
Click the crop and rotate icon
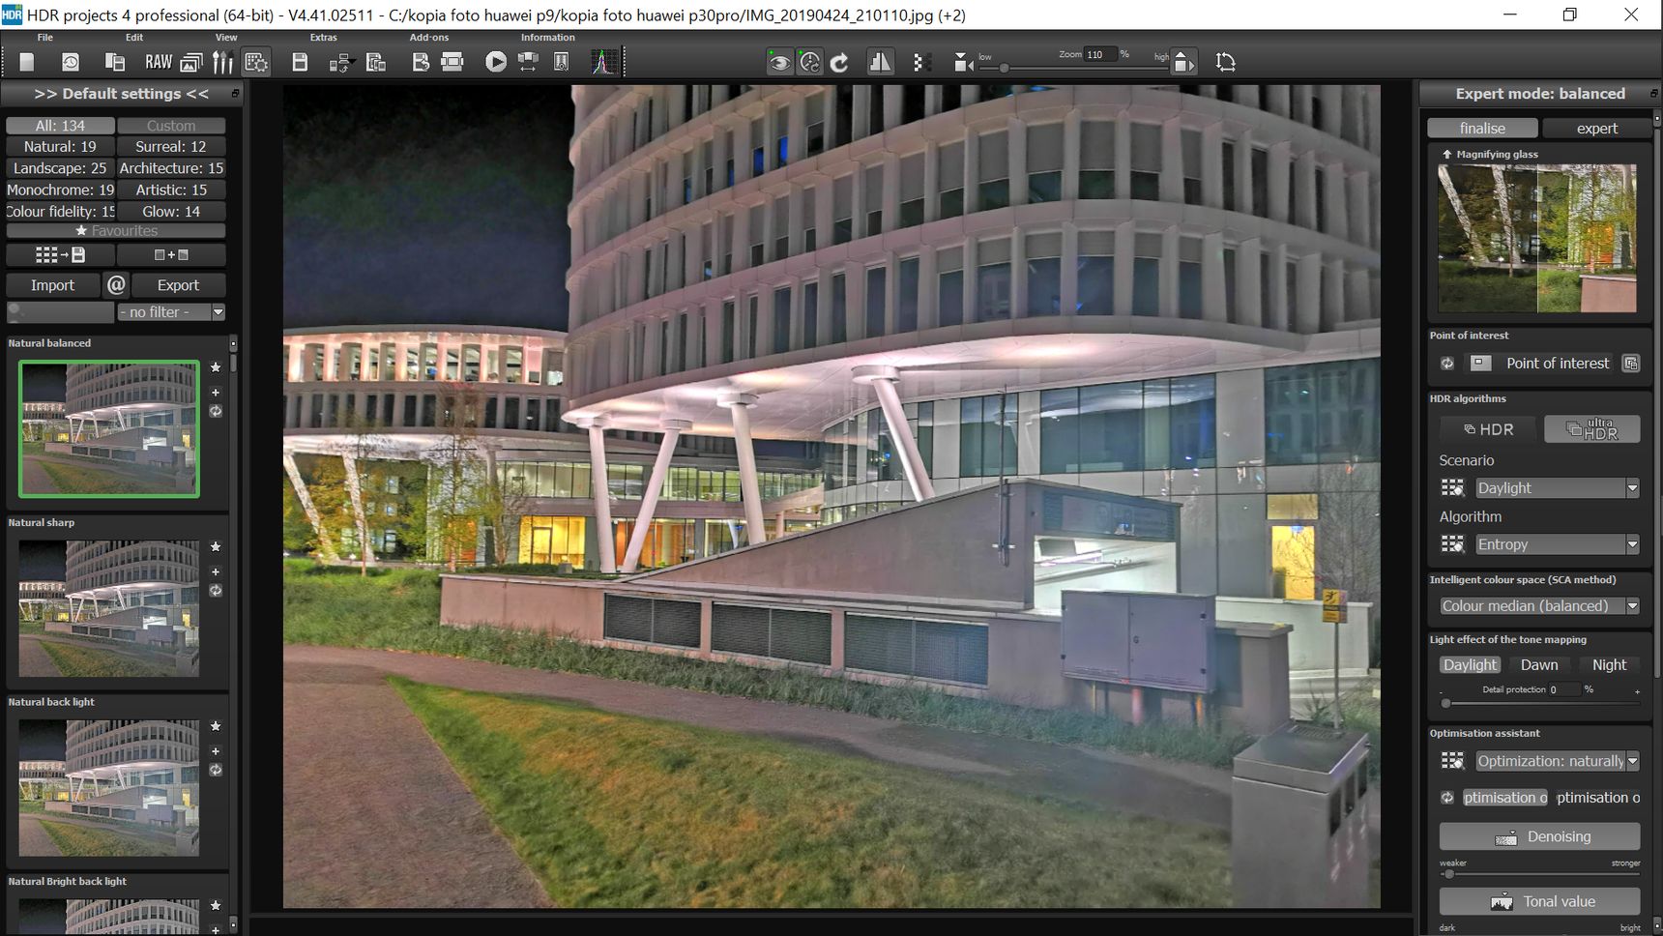pos(1226,62)
